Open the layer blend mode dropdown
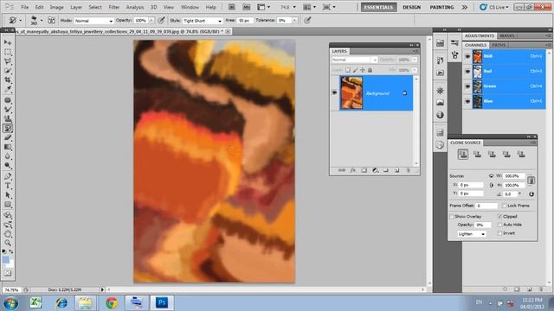 click(x=354, y=60)
